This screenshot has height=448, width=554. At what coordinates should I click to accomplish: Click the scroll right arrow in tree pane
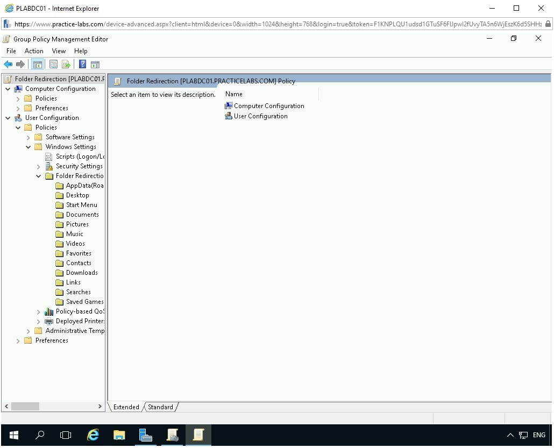(x=100, y=407)
